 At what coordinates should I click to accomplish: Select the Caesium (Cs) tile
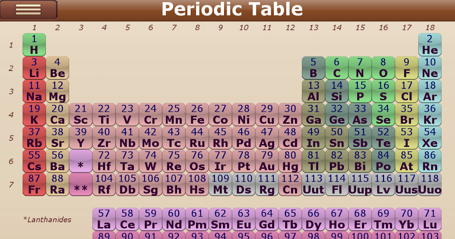pos(34,161)
